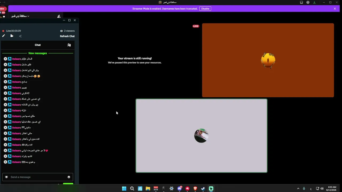Click the Your stream is still running text
342x192 pixels.
[x=135, y=58]
